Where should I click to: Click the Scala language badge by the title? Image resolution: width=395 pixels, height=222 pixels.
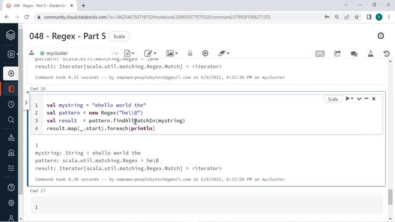[119, 36]
